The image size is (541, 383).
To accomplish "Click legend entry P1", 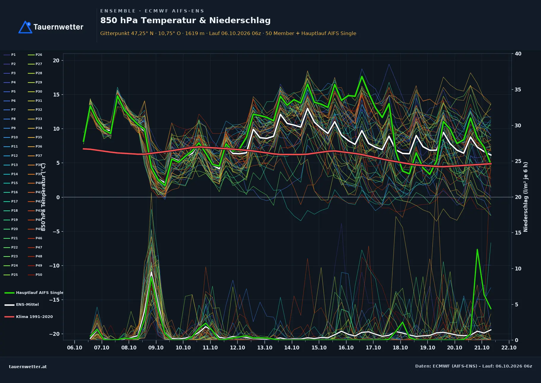I will (10, 55).
